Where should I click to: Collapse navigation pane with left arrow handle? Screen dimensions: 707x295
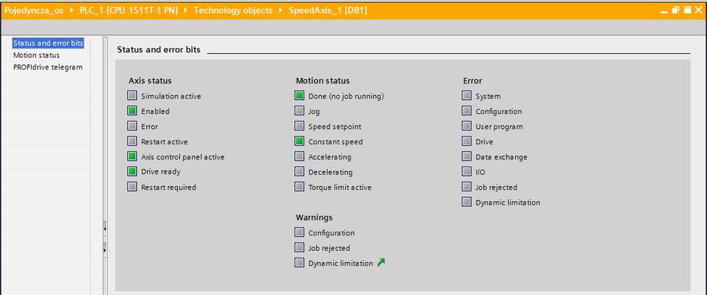pos(105,230)
